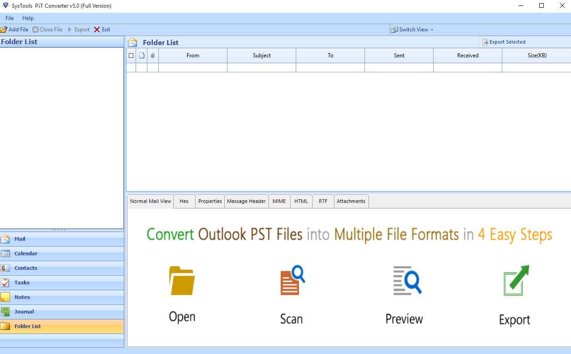
Task: Click the red Exit X icon
Action: 97,30
